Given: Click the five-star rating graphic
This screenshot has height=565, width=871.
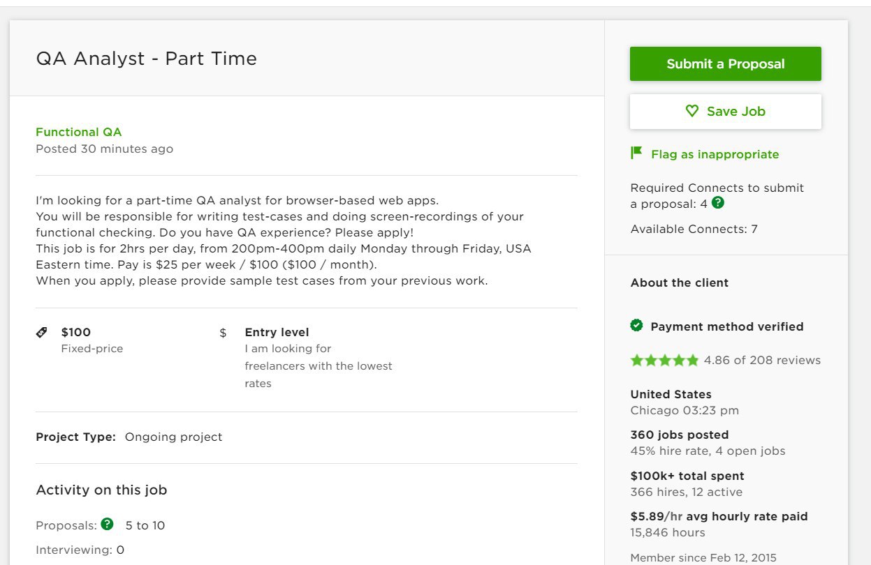Looking at the screenshot, I should [664, 361].
